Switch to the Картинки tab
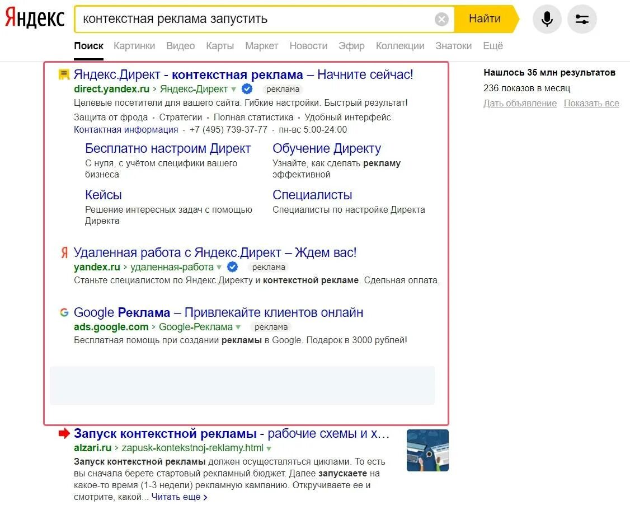This screenshot has width=630, height=510. pos(134,46)
